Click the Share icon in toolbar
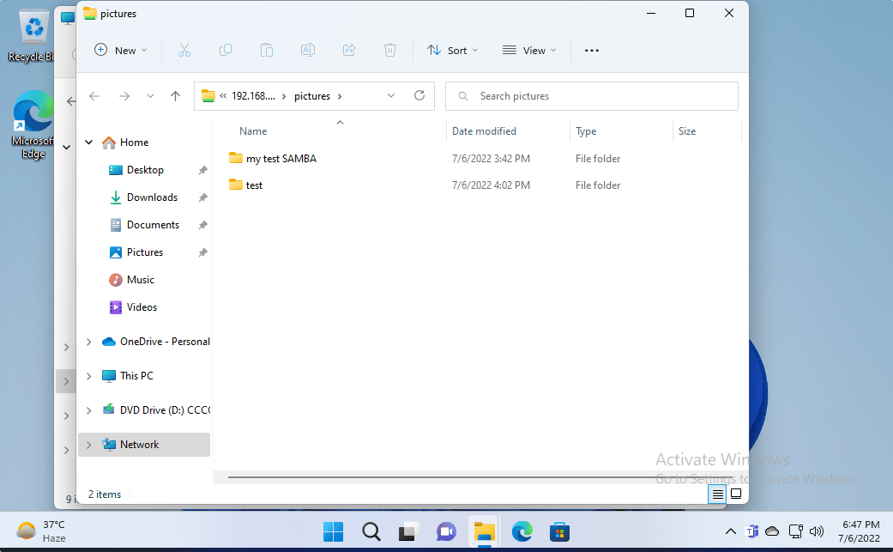The image size is (893, 552). (349, 51)
